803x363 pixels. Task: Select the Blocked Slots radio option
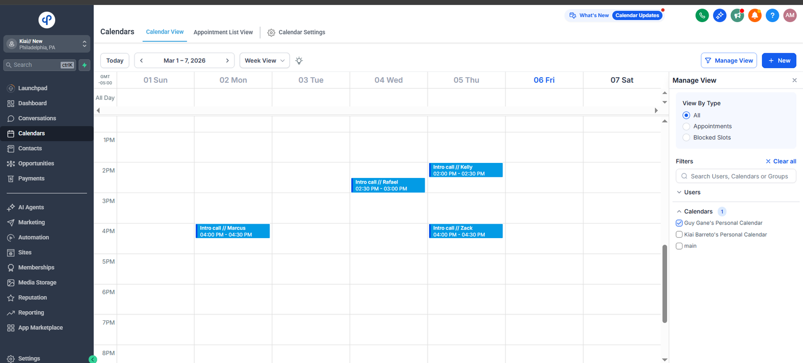[x=686, y=137]
